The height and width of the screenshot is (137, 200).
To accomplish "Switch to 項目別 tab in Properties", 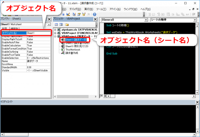I will pos(14,28).
